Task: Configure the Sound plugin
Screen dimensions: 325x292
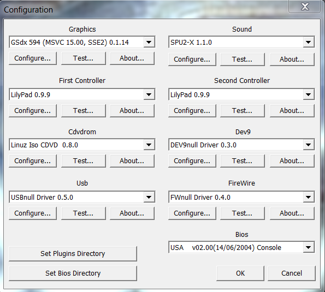Action: click(192, 59)
